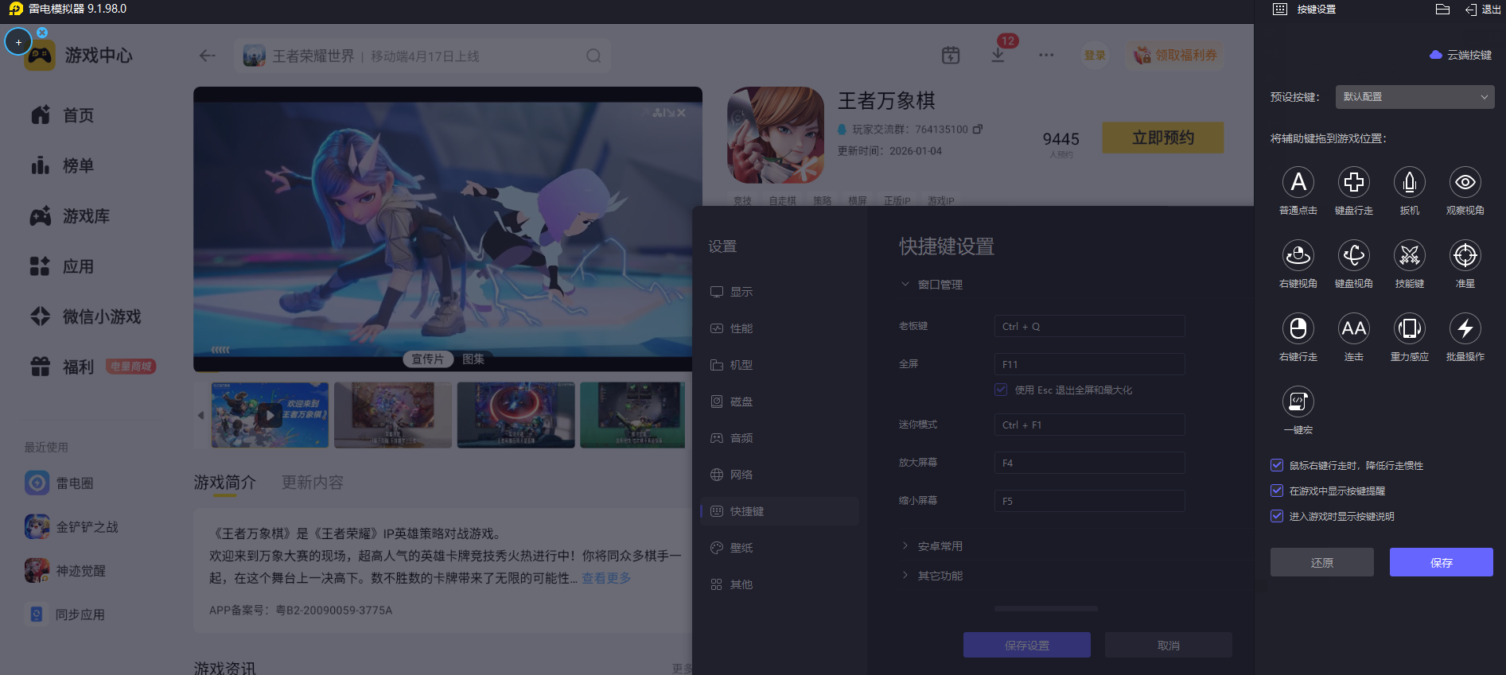Open the 磁盘 settings tab
This screenshot has width=1506, height=675.
(780, 402)
